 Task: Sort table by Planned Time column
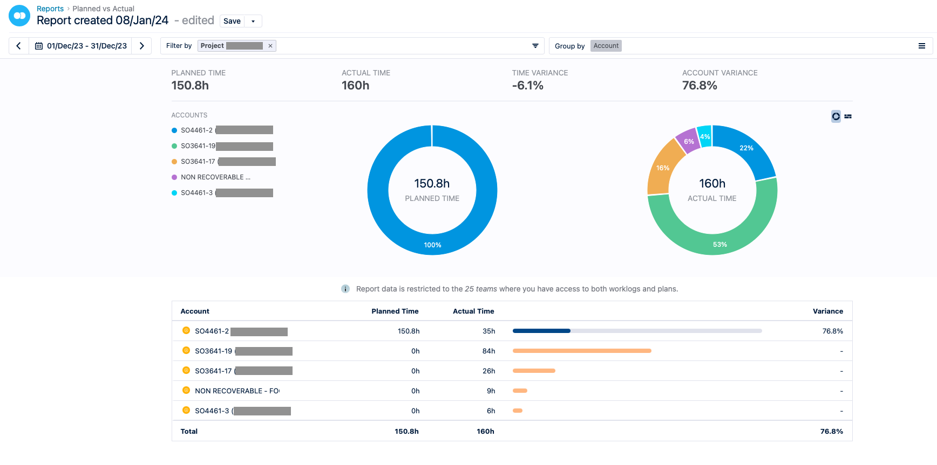point(395,311)
